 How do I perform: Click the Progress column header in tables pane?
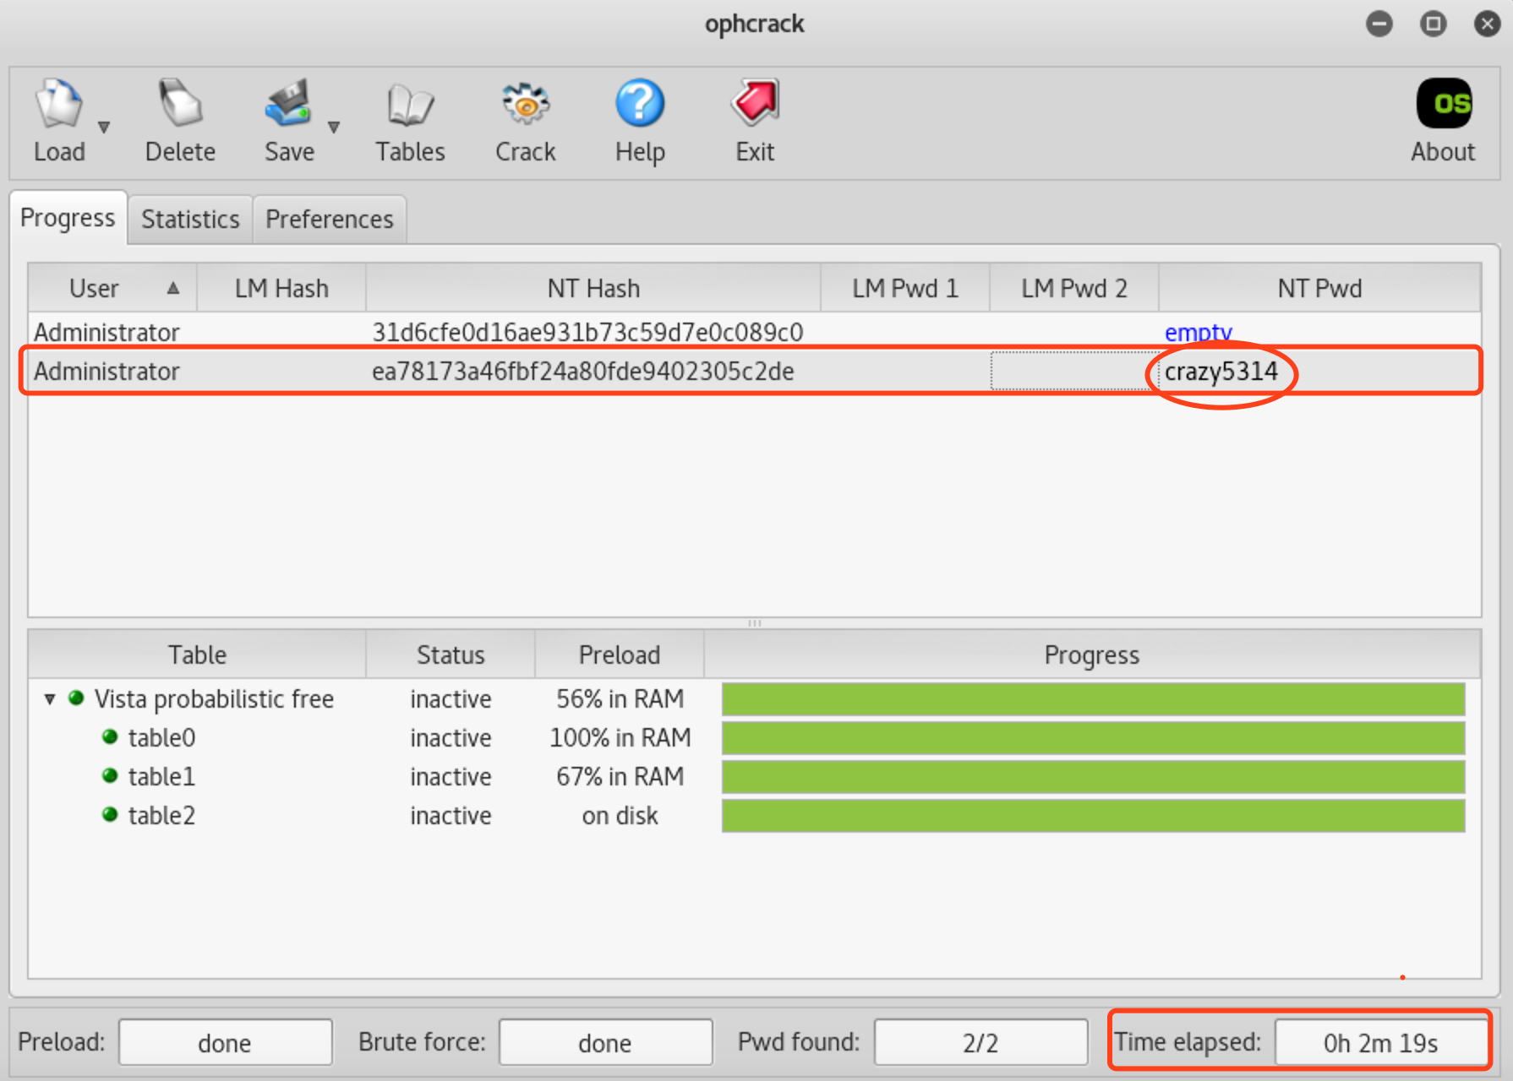tap(1092, 655)
